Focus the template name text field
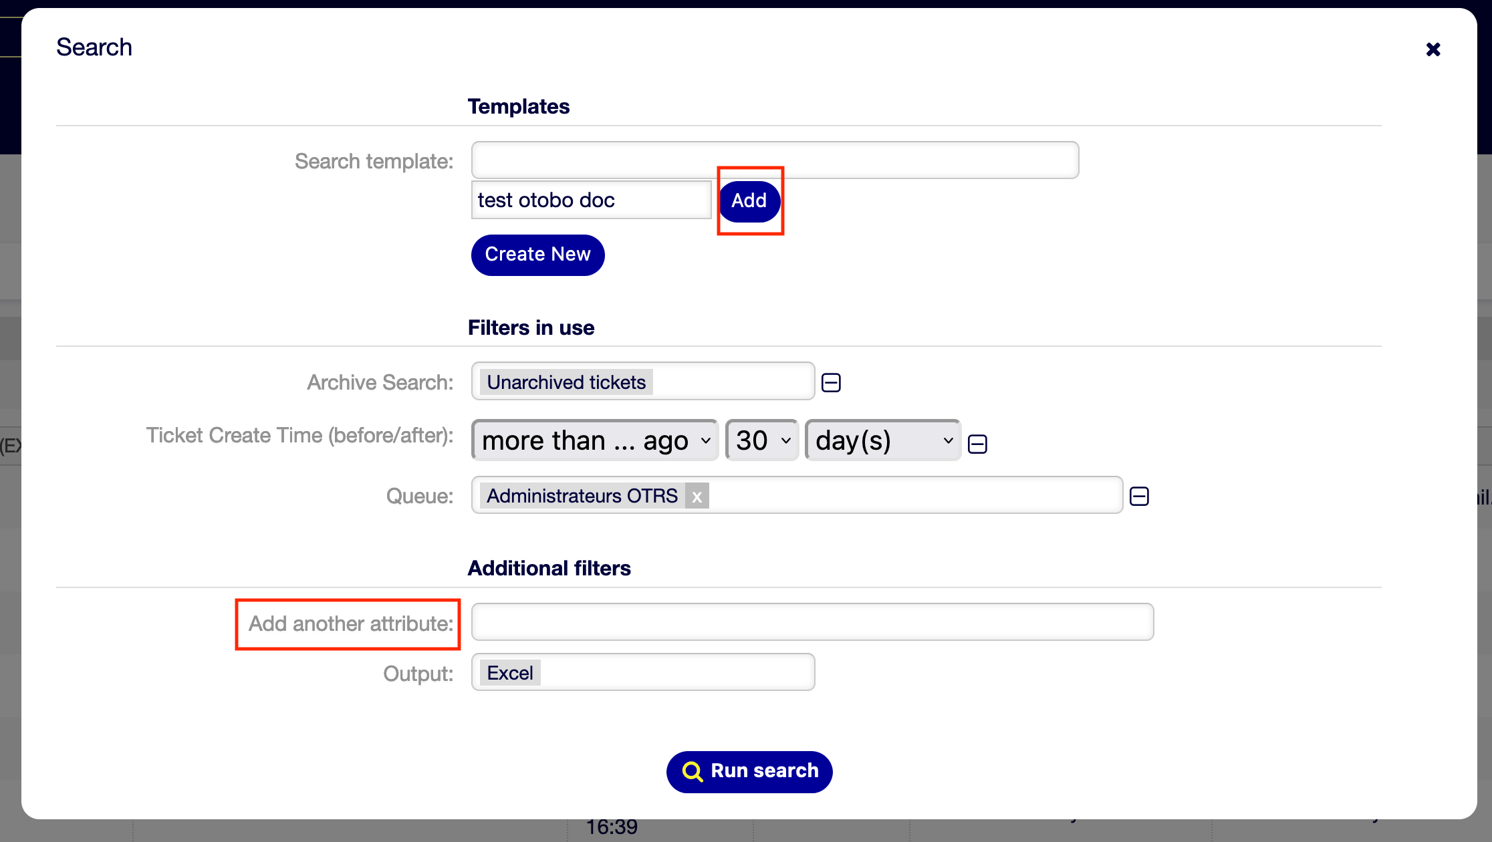 pyautogui.click(x=591, y=200)
